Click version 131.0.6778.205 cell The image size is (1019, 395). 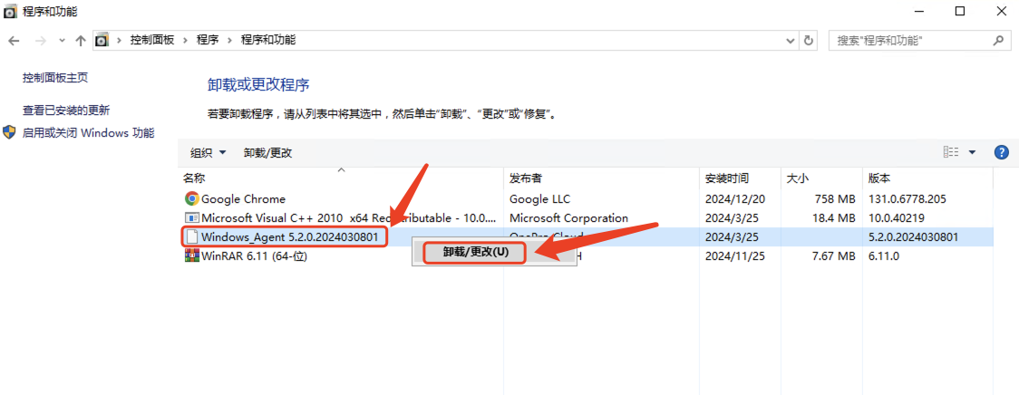pos(907,198)
